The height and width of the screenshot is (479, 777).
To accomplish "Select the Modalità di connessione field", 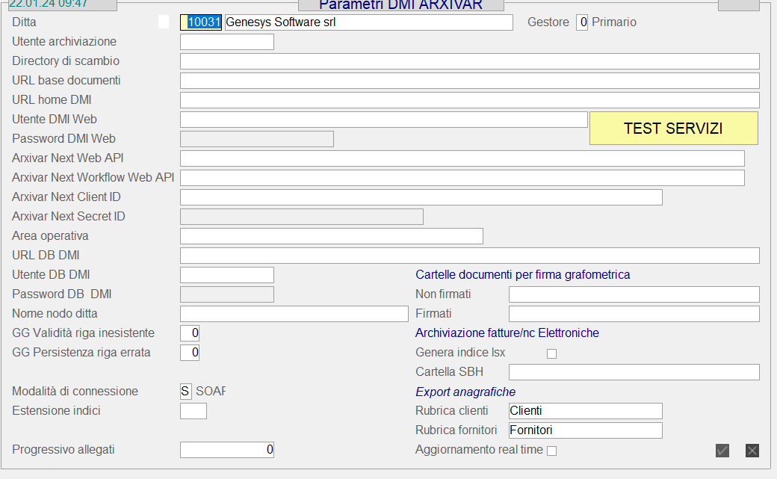I will point(186,392).
